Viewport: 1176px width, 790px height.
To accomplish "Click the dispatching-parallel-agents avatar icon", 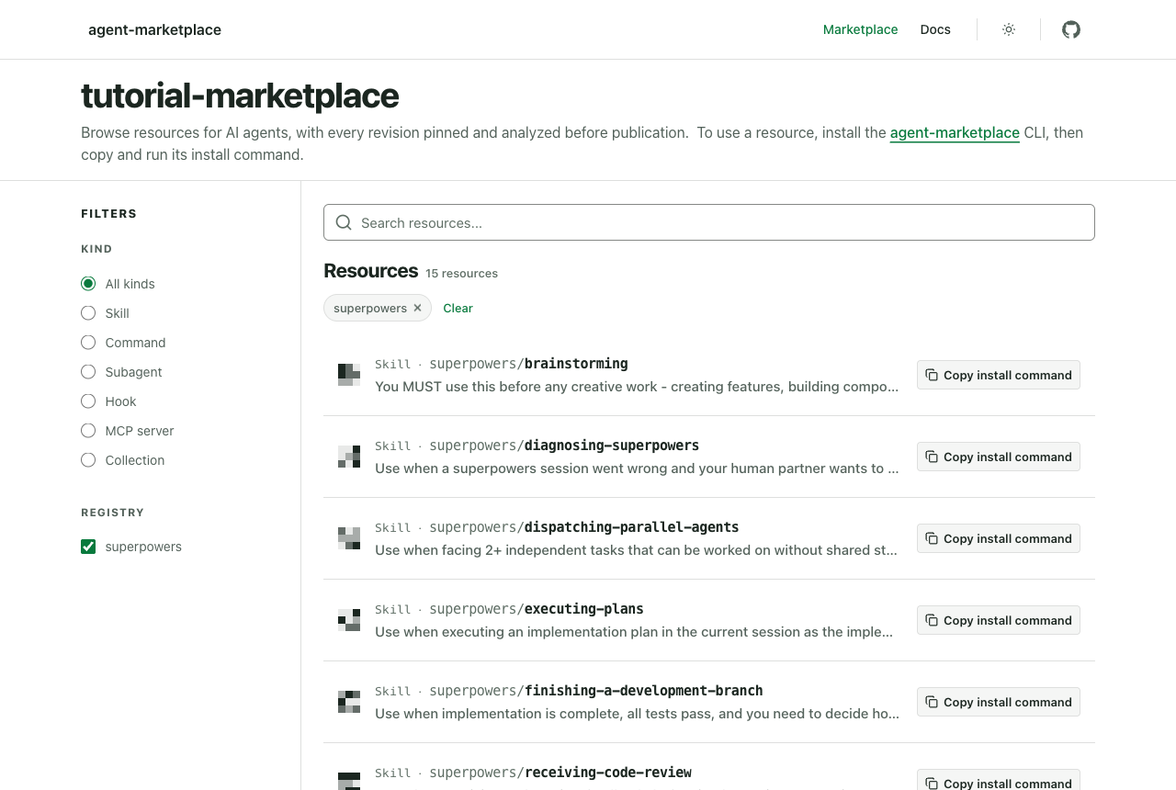I will [349, 538].
